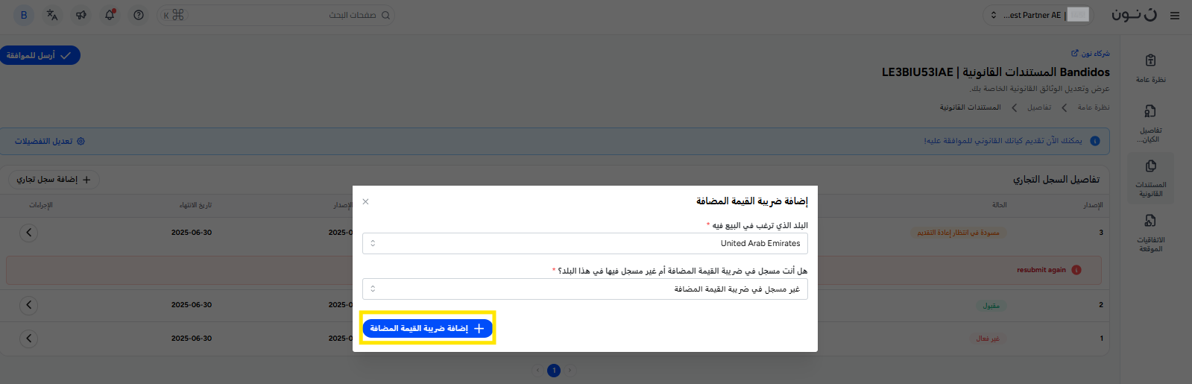Open the help question mark icon
The width and height of the screenshot is (1192, 384).
[139, 15]
